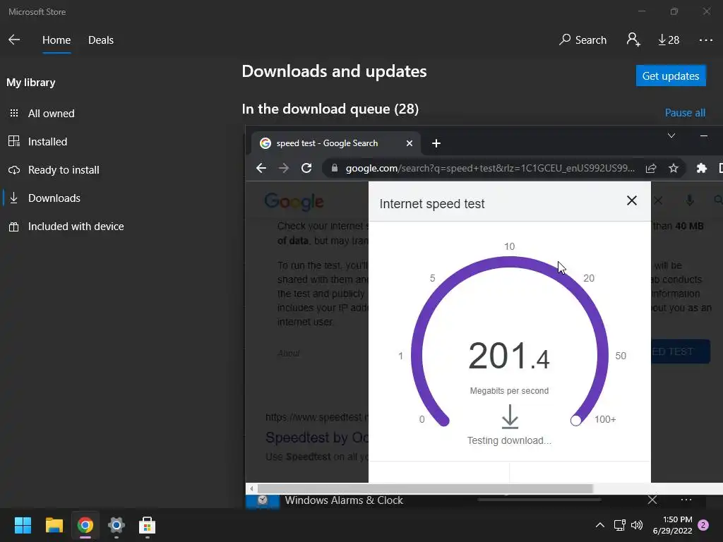723x542 pixels.
Task: Click the speed gauge needle knob
Action: click(x=576, y=421)
